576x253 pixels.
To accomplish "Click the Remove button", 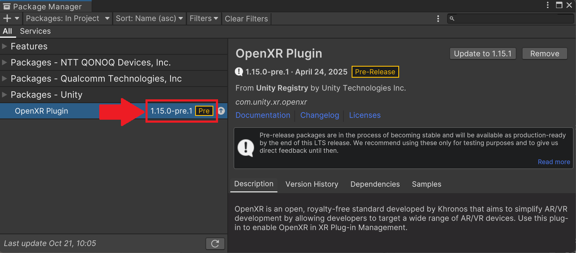I will (x=545, y=53).
